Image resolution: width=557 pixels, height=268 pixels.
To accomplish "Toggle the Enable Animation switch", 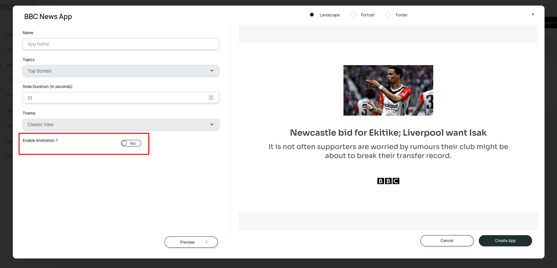I will point(131,143).
